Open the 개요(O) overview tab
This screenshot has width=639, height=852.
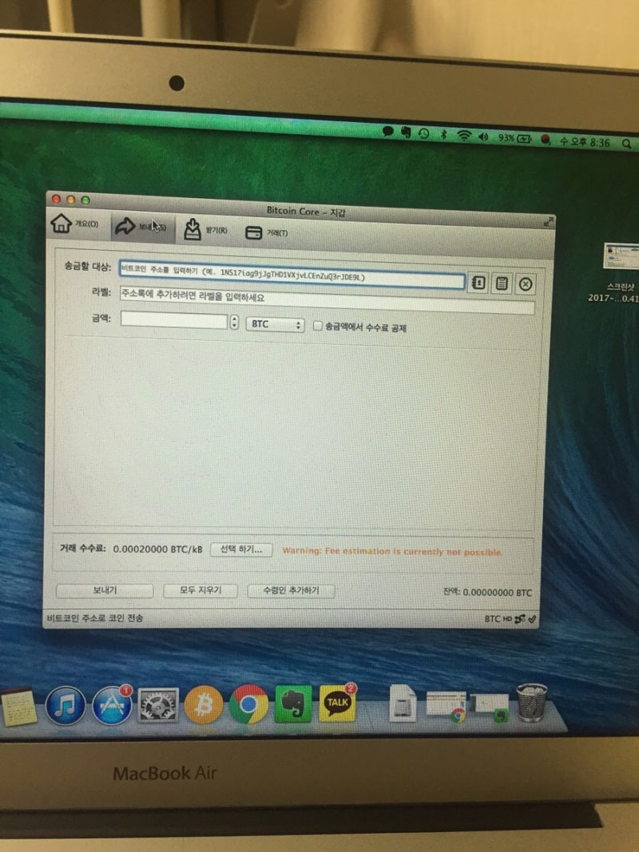(x=74, y=224)
